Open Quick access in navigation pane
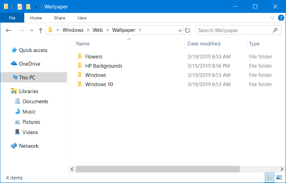The image size is (286, 183). click(x=33, y=50)
